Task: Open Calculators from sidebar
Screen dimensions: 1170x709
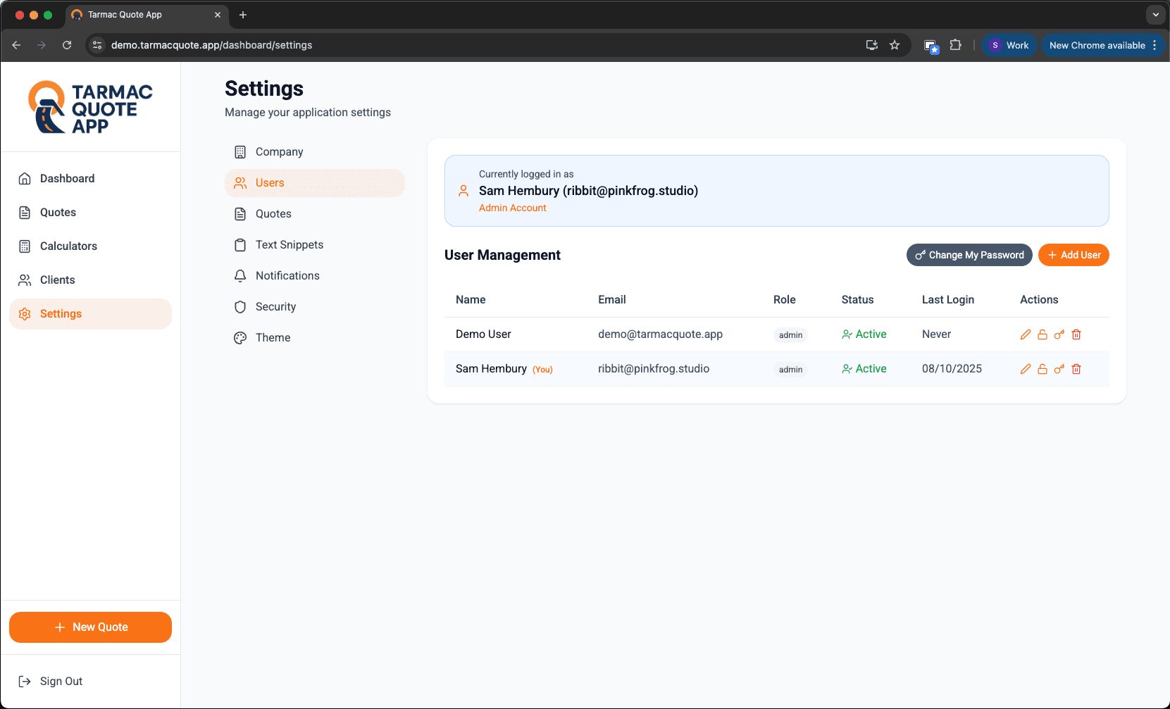Action: pos(68,246)
